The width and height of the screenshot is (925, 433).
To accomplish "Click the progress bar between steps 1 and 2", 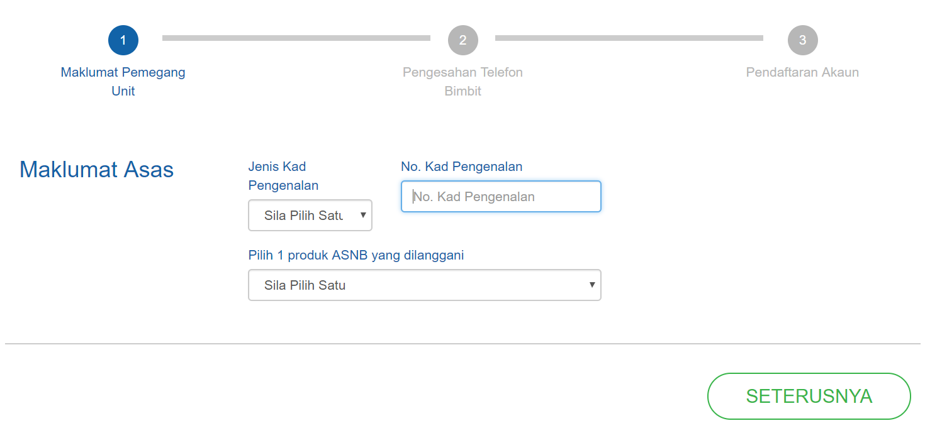I will (x=296, y=38).
